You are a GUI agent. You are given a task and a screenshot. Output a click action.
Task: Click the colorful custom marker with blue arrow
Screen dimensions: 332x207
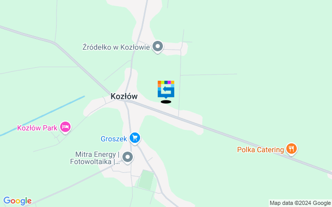click(166, 90)
